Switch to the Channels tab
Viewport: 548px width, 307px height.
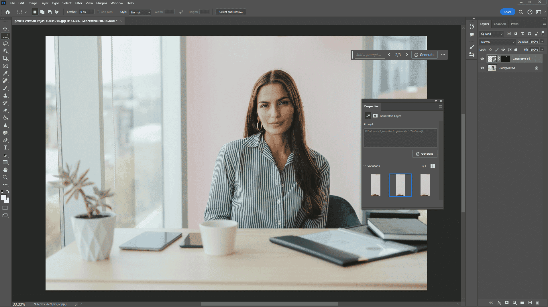pos(500,24)
